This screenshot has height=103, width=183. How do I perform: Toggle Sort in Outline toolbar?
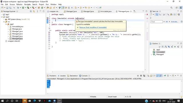pos(166,47)
